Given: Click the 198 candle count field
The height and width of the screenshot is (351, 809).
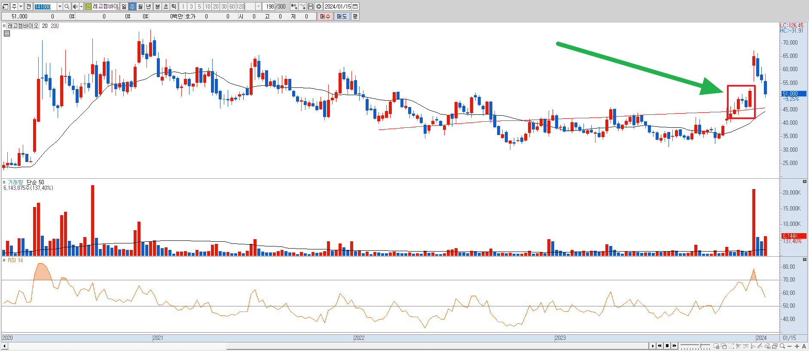Looking at the screenshot, I should [269, 6].
